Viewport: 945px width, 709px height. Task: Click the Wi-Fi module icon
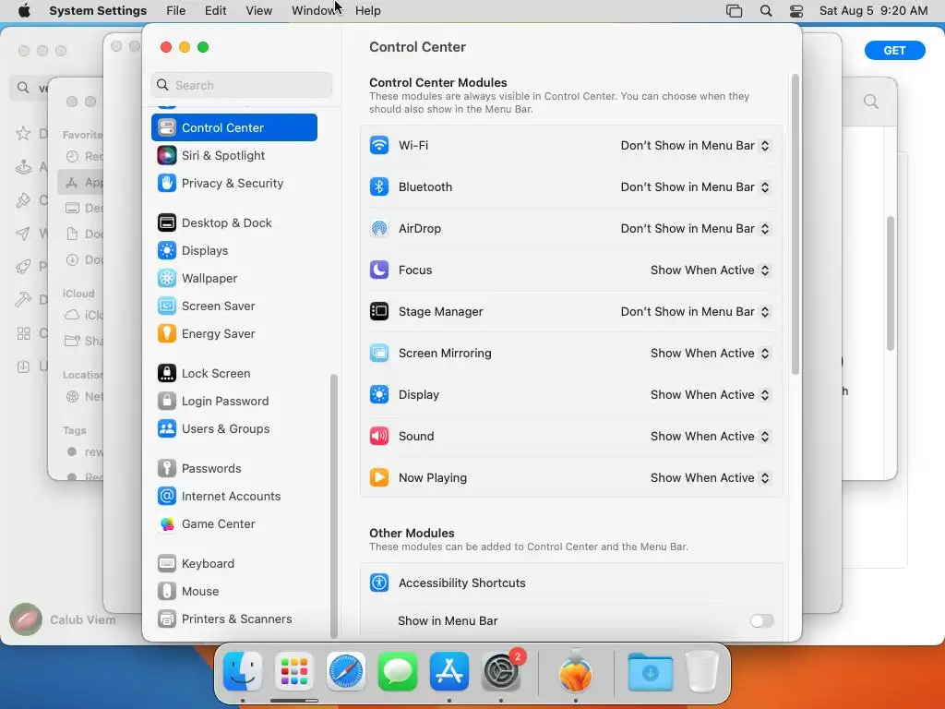click(x=379, y=145)
